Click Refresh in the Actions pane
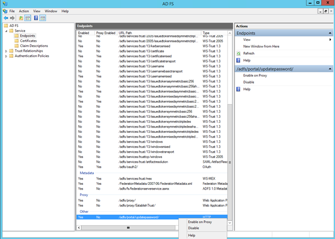335x239 pixels. coord(249,54)
